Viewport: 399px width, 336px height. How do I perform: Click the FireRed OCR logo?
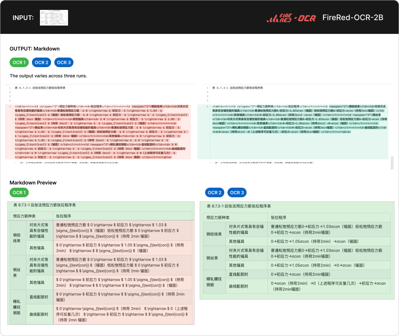(x=291, y=18)
